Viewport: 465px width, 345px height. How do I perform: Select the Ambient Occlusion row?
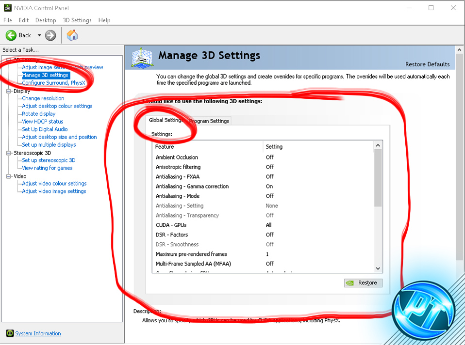[x=264, y=157]
